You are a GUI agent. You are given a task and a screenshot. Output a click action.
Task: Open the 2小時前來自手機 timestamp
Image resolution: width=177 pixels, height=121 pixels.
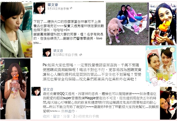[86, 116]
